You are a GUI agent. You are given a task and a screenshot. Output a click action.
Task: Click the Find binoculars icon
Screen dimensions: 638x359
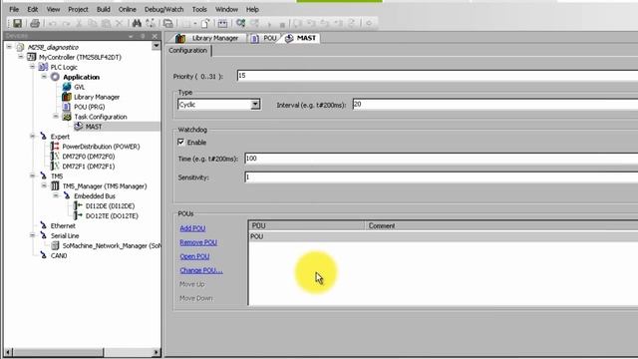(x=137, y=23)
